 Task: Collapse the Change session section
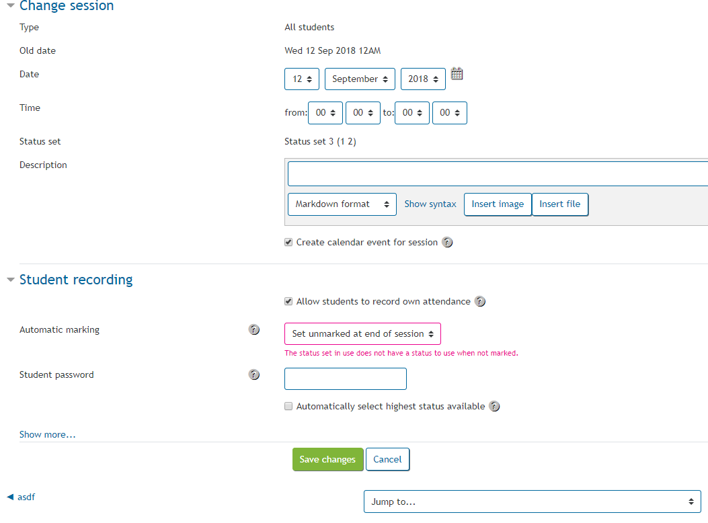(x=11, y=6)
